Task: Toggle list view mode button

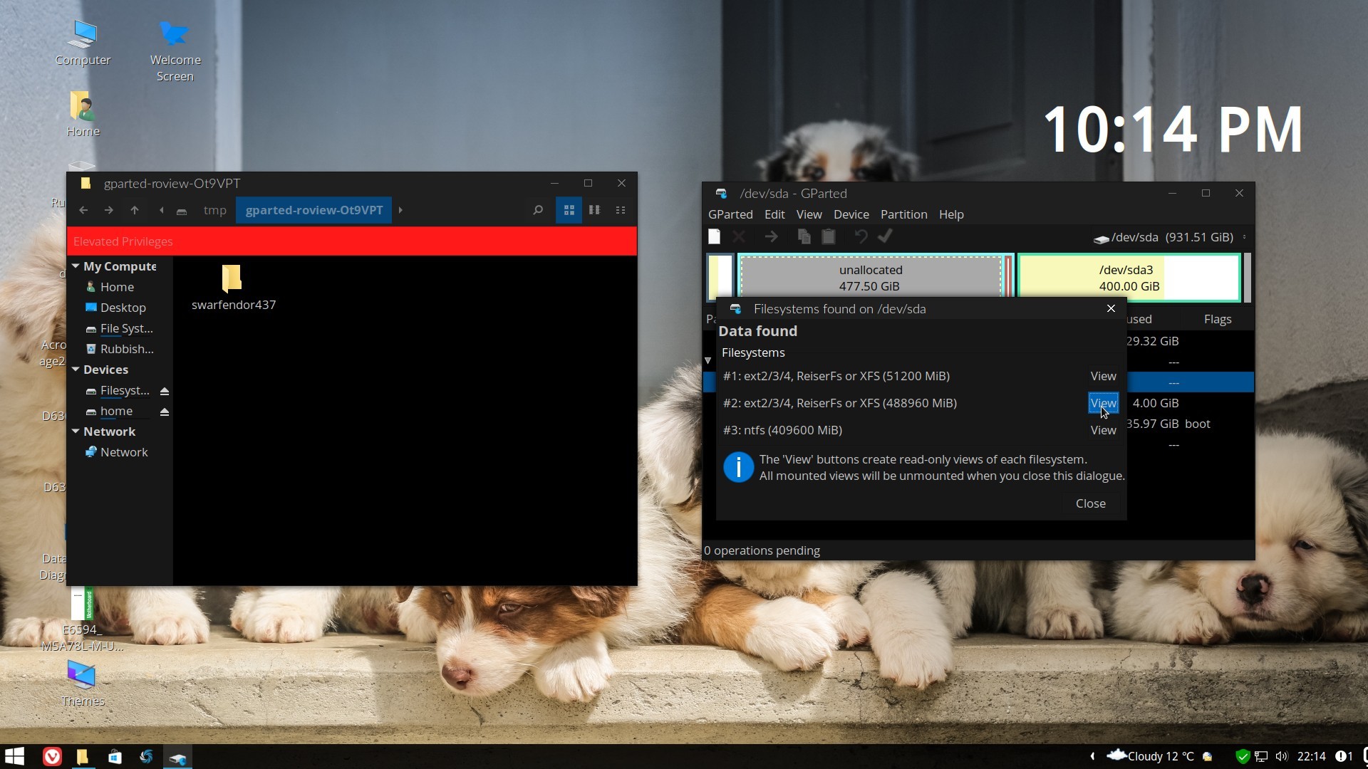Action: click(x=594, y=210)
